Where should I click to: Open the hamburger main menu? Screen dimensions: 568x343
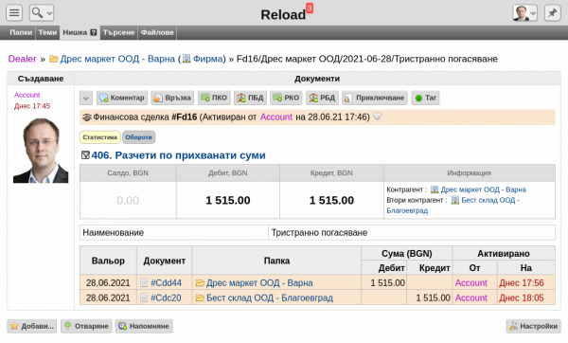[x=14, y=12]
